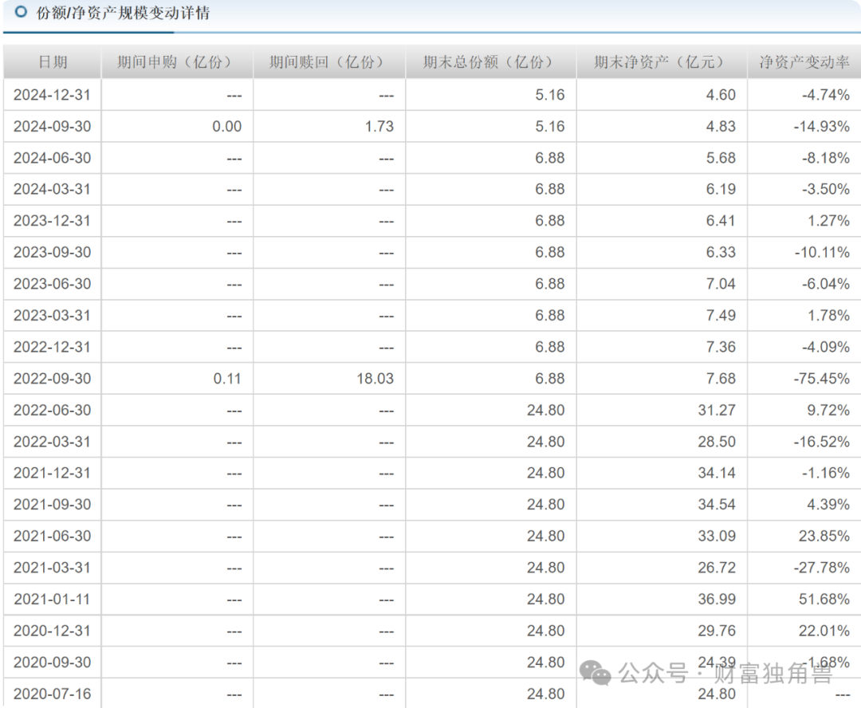Click the net asset 6.41 cell
The image size is (861, 708).
pyautogui.click(x=721, y=221)
